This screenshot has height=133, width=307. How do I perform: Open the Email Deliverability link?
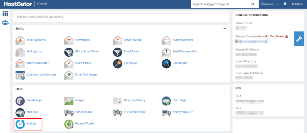coord(185,52)
